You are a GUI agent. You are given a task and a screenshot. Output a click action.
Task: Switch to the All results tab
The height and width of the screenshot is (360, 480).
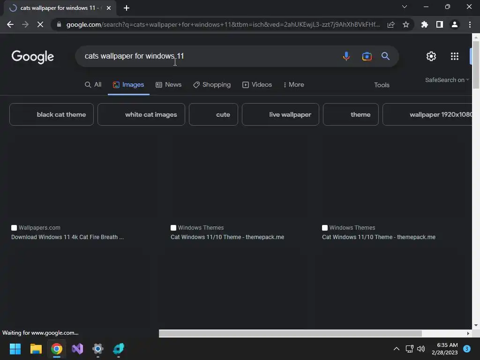[93, 85]
